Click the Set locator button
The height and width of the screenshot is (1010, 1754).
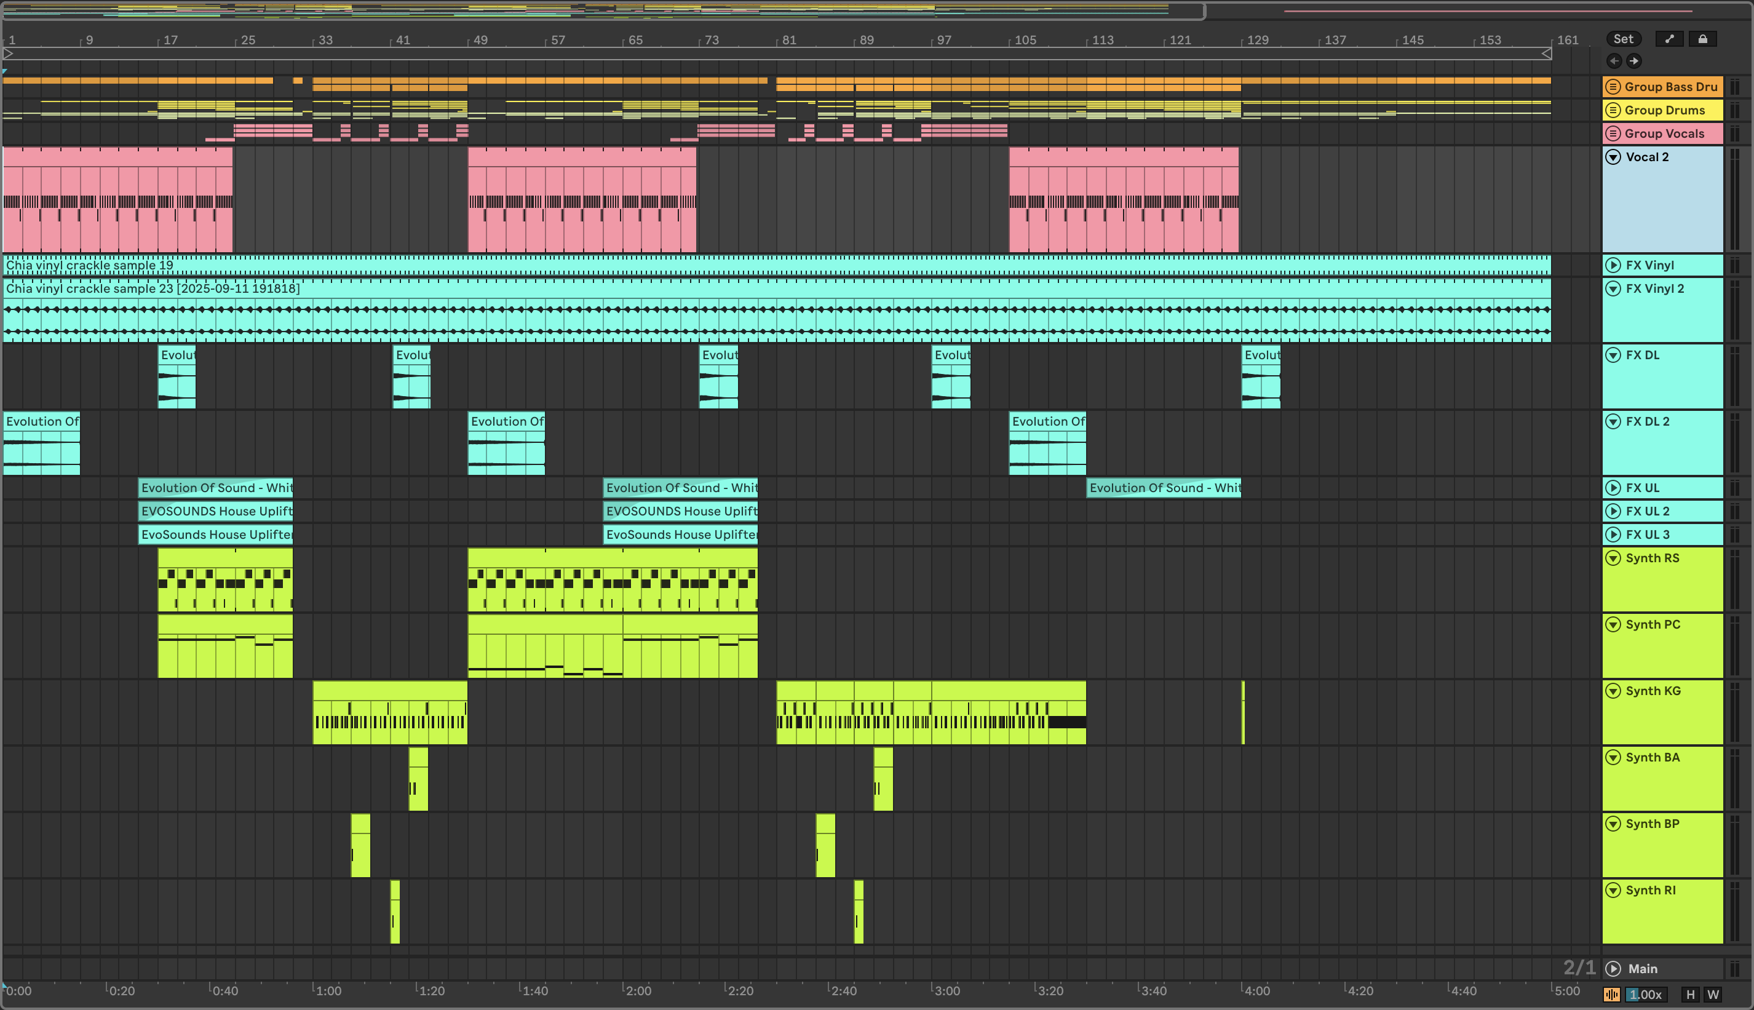pyautogui.click(x=1623, y=39)
